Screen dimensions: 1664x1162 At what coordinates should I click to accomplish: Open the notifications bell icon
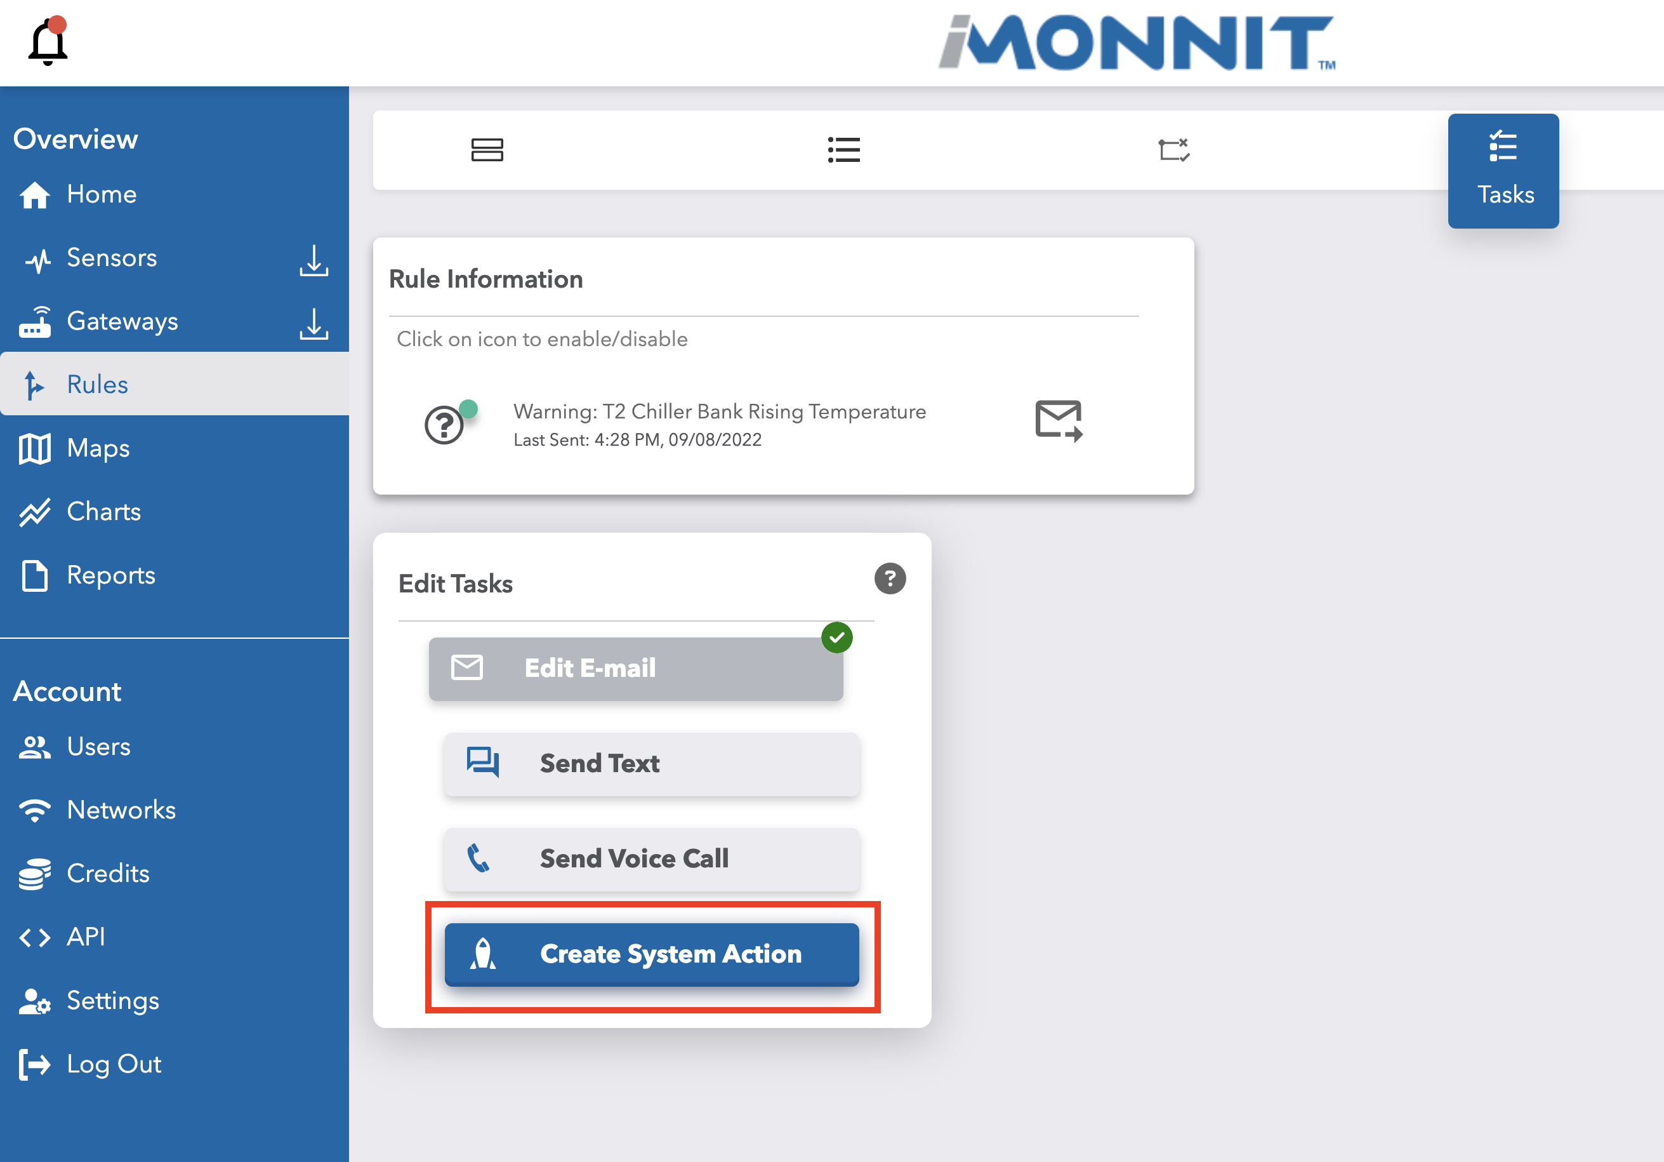pyautogui.click(x=48, y=41)
